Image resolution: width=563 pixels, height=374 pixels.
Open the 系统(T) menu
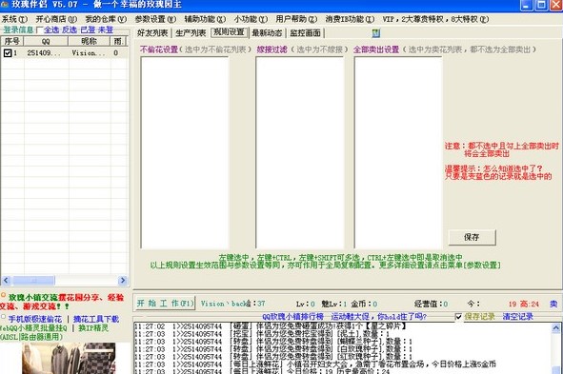click(x=14, y=19)
